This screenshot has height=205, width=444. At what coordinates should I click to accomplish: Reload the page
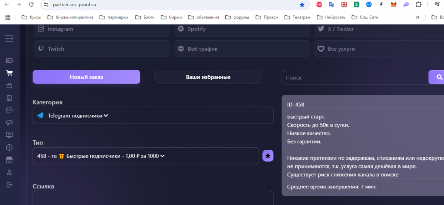(31, 5)
